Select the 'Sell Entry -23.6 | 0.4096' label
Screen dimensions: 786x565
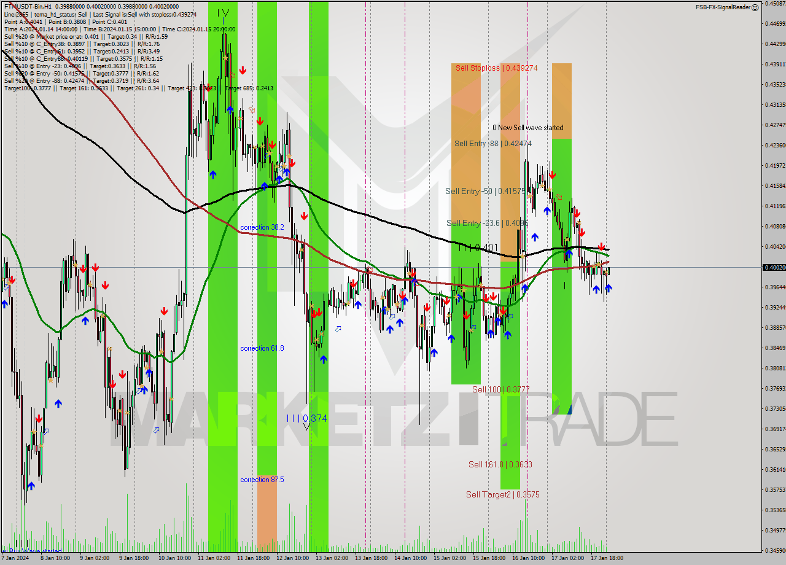click(x=488, y=224)
